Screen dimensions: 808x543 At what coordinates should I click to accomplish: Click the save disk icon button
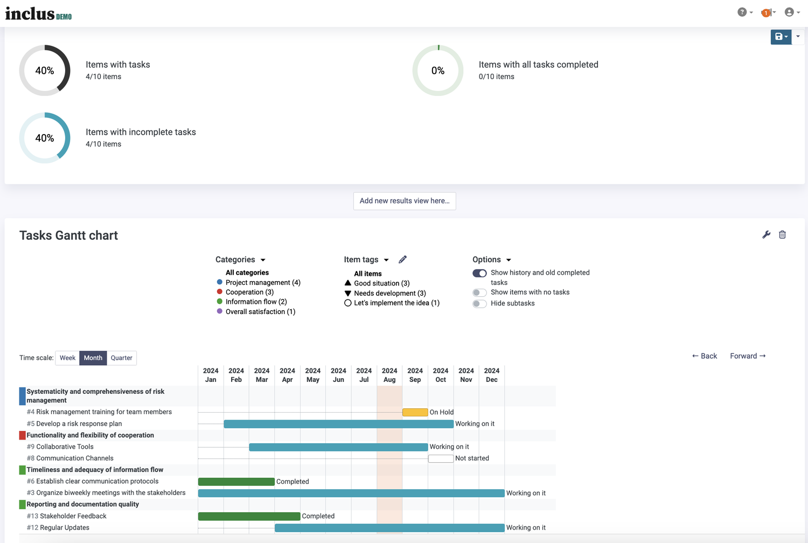tap(781, 37)
